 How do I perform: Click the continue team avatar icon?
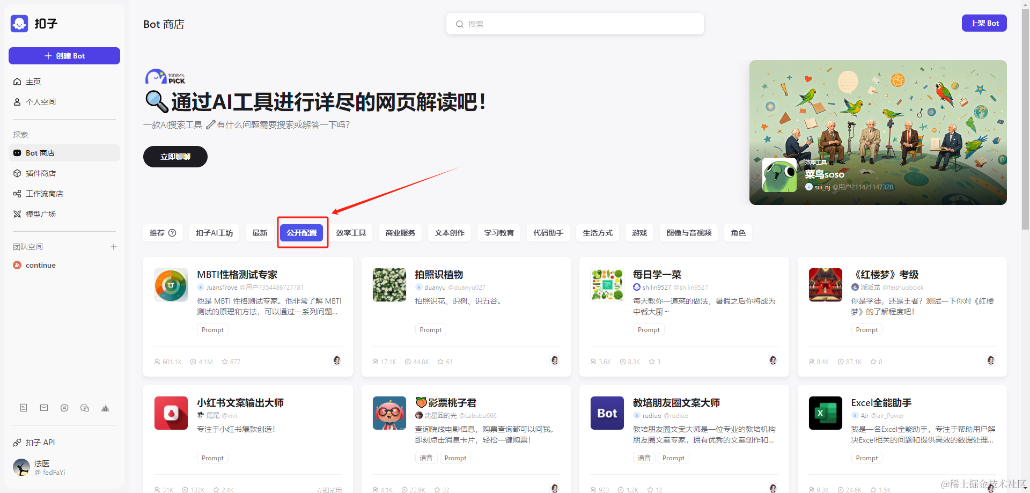[17, 265]
